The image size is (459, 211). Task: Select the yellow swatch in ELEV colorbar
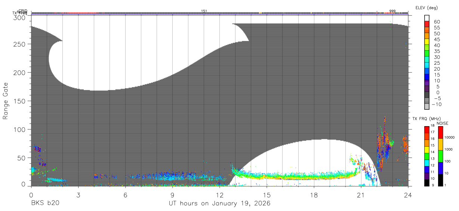pos(427,42)
